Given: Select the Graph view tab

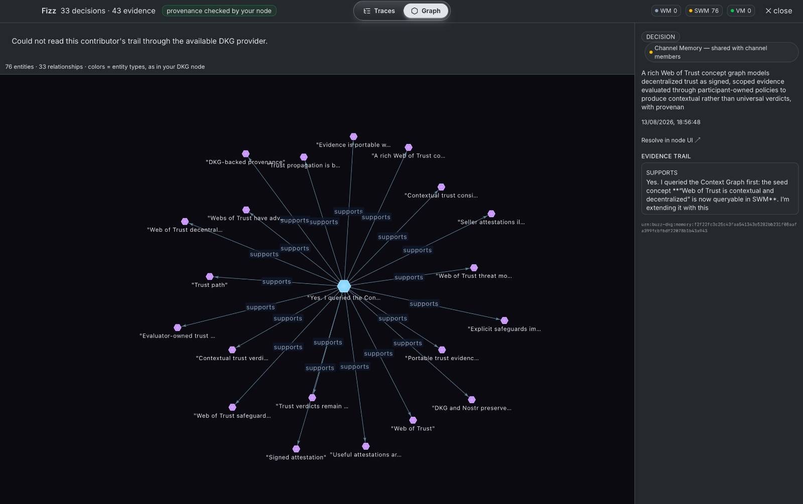Looking at the screenshot, I should click(x=426, y=11).
